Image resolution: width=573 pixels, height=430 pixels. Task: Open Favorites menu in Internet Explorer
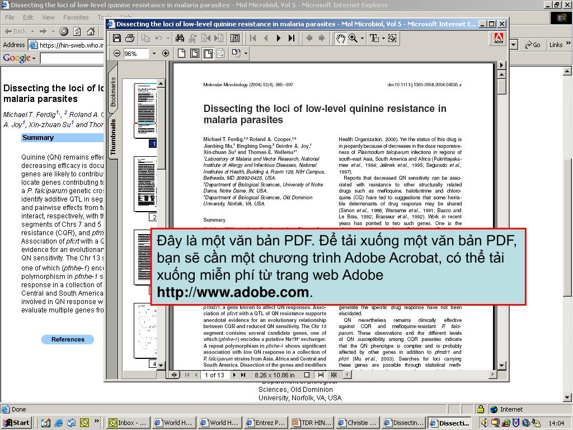click(x=76, y=17)
